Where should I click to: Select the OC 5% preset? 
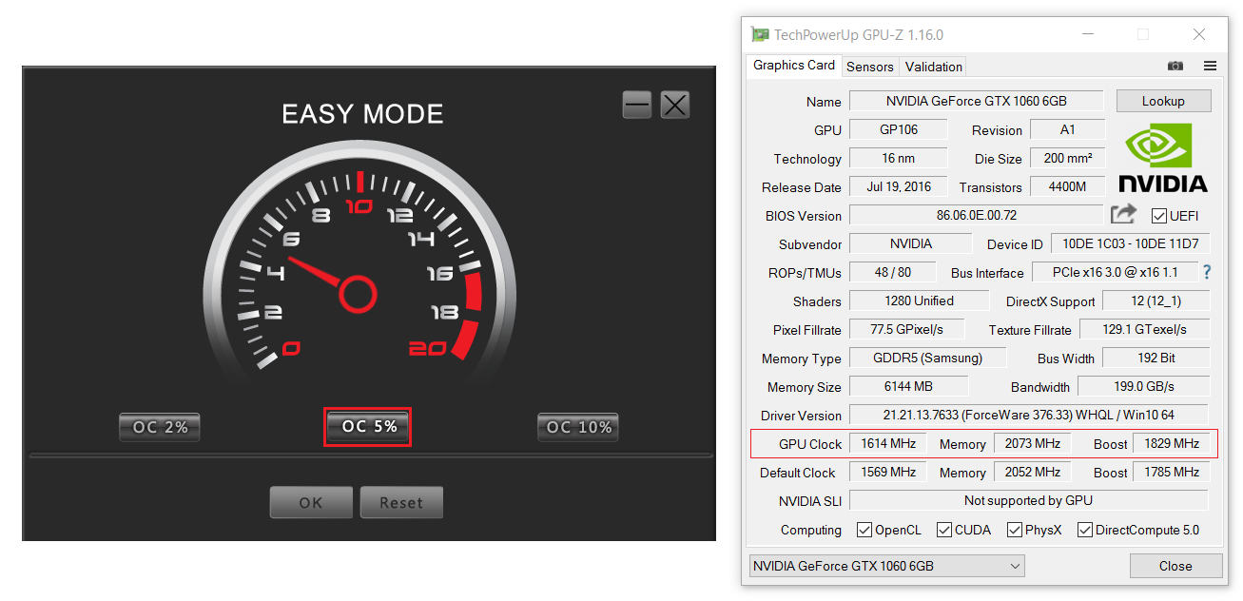pyautogui.click(x=368, y=427)
